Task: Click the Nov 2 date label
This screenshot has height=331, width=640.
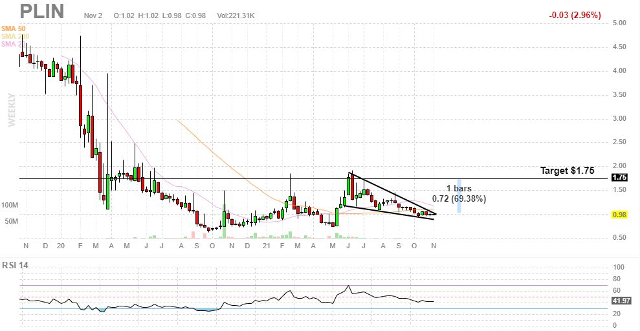Action: coord(93,16)
